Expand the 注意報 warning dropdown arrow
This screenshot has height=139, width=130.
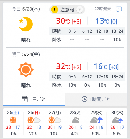point(79,9)
